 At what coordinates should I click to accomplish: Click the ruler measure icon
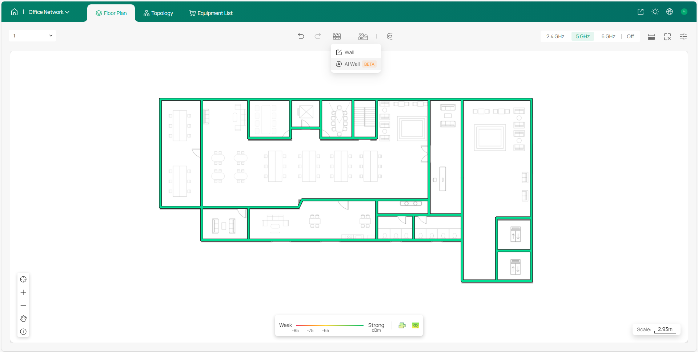(x=651, y=37)
